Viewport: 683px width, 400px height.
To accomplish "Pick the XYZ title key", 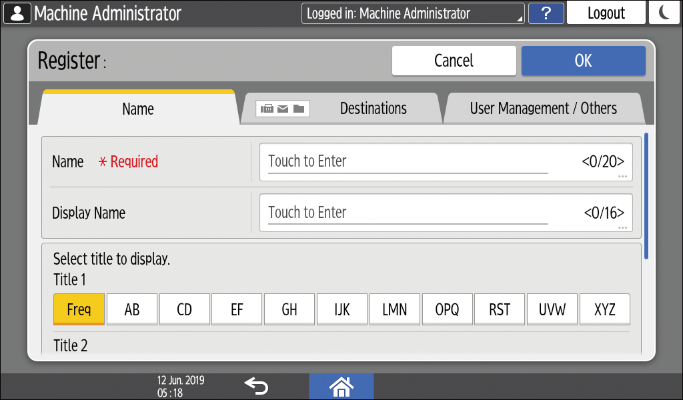I will coord(604,309).
